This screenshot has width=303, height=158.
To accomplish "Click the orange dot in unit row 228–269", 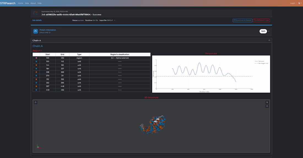I will pyautogui.click(x=36, y=72).
